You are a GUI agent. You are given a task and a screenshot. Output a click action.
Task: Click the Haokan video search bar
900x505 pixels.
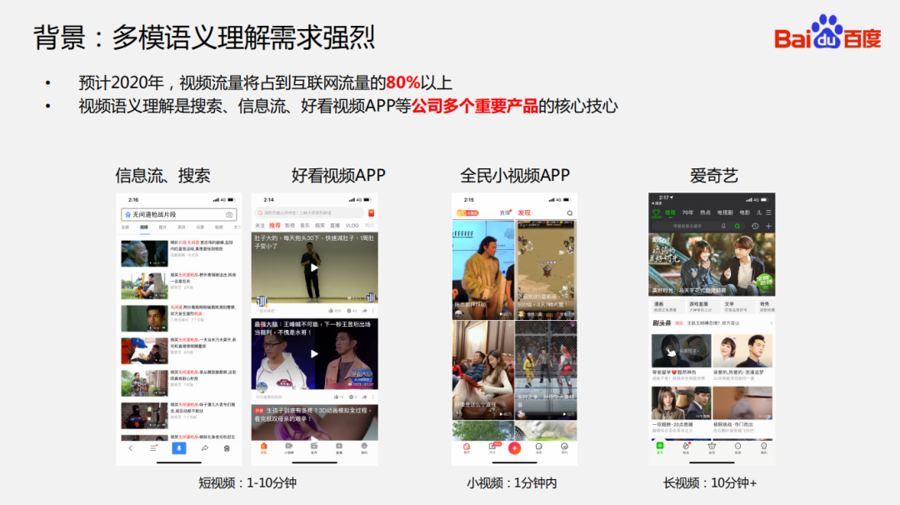coord(309,212)
